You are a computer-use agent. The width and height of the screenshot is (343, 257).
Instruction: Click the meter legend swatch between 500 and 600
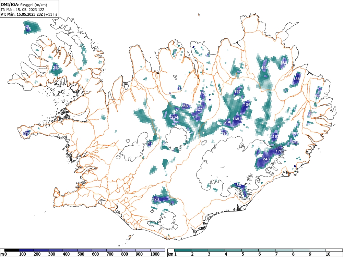85,250
